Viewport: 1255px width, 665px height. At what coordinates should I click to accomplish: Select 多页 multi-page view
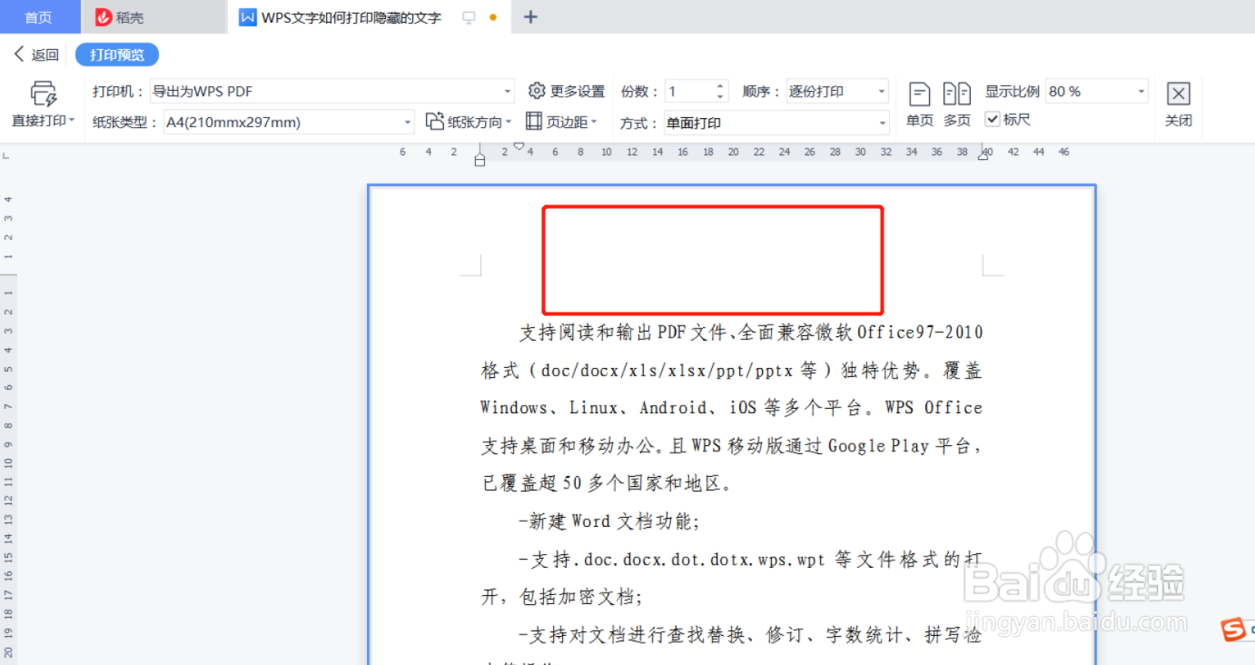[957, 104]
